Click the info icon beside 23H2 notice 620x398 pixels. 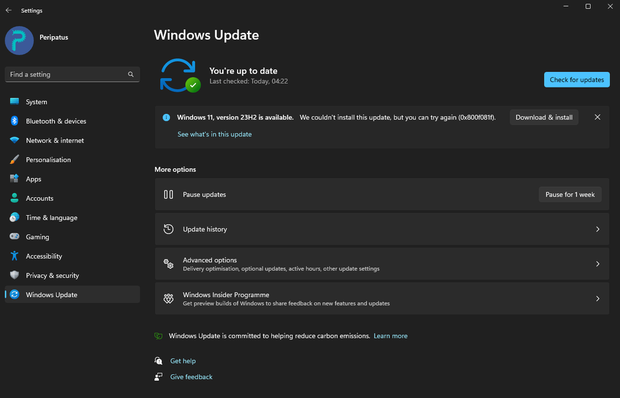[166, 117]
